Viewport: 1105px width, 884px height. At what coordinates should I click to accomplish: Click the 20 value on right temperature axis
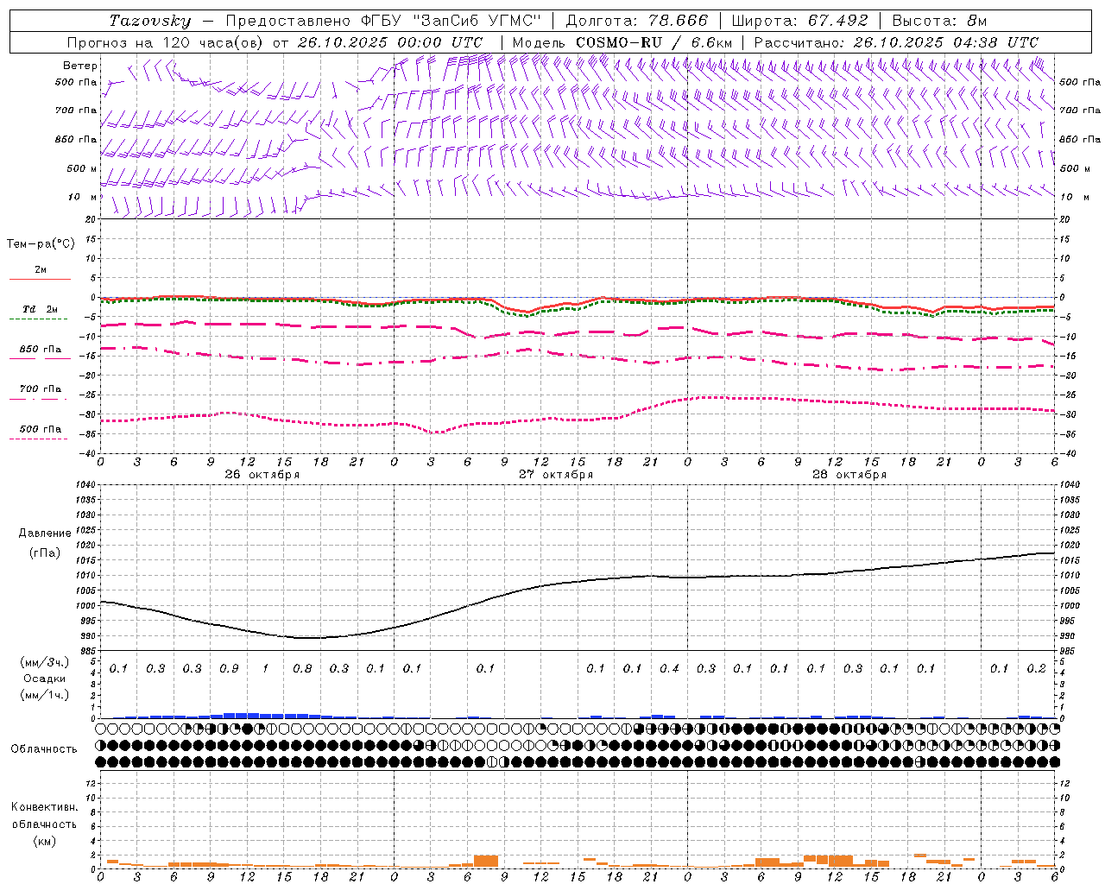tap(1064, 219)
